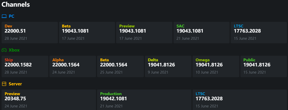The height and width of the screenshot is (110, 288).
Task: Click date 24 June 2021 under Alpha
Action: (x=64, y=72)
